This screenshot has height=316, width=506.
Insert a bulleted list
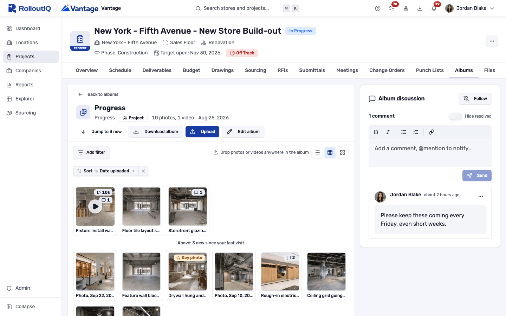(404, 132)
